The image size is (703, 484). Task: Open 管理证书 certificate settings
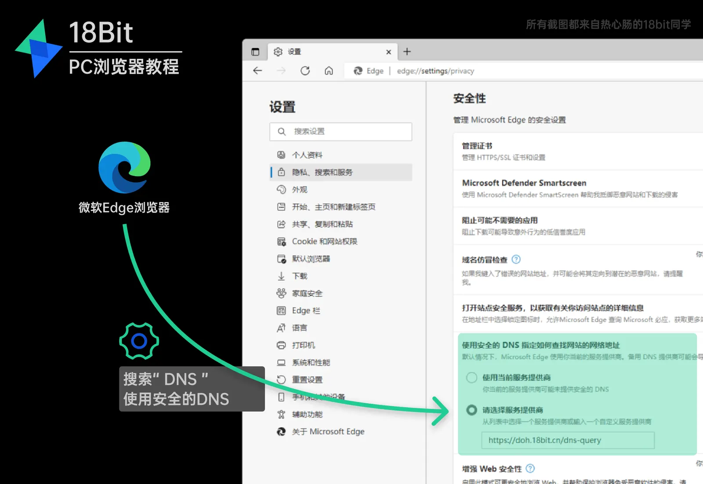tap(578, 151)
